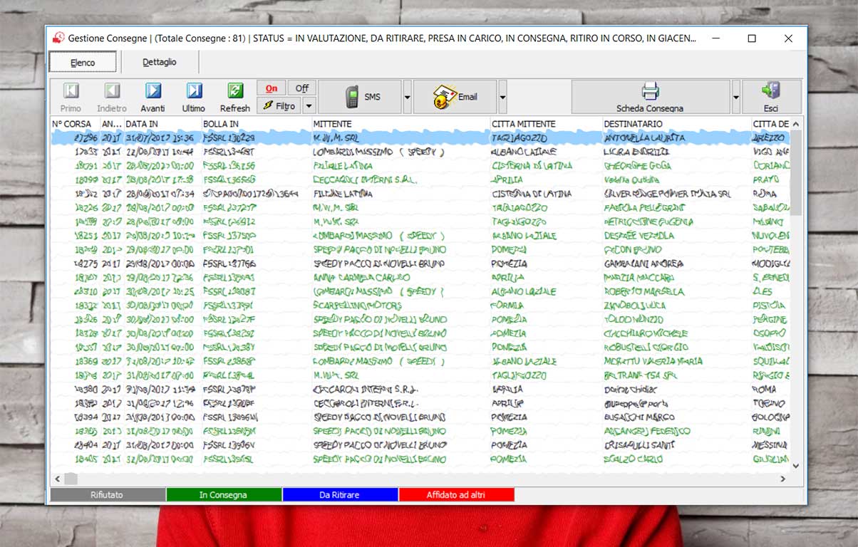
Task: Select the row with ANTONELLA LAURITA
Action: point(420,137)
